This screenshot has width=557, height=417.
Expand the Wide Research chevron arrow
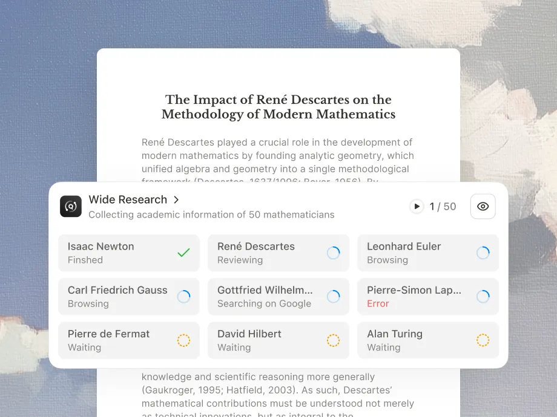pyautogui.click(x=176, y=199)
